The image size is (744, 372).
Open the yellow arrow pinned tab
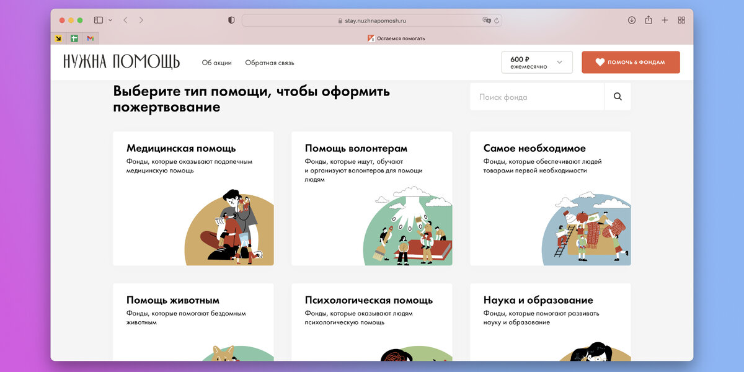pos(58,38)
